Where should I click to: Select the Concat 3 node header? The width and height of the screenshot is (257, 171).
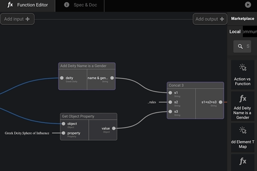(195, 85)
